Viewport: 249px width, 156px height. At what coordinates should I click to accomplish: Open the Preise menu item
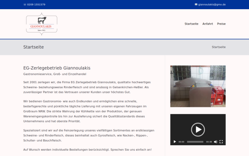click(x=221, y=24)
